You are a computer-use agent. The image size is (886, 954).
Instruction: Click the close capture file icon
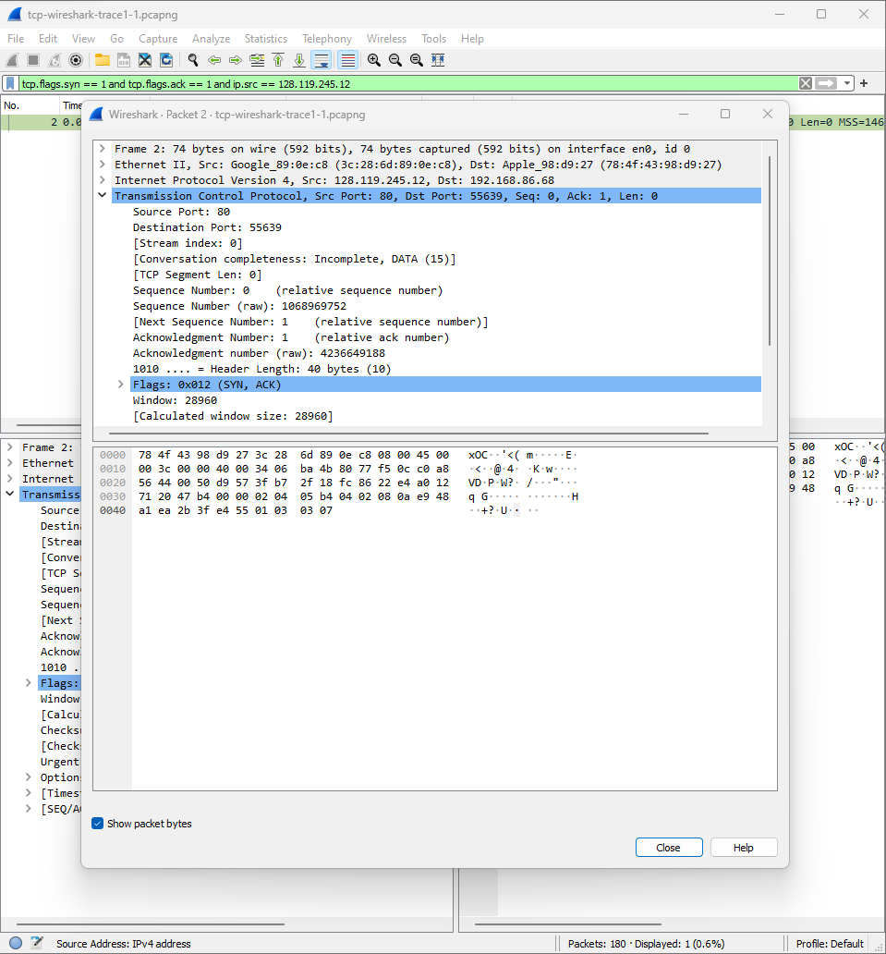(145, 60)
